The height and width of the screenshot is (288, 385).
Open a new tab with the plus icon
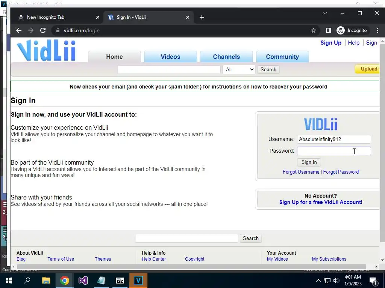pos(202,17)
